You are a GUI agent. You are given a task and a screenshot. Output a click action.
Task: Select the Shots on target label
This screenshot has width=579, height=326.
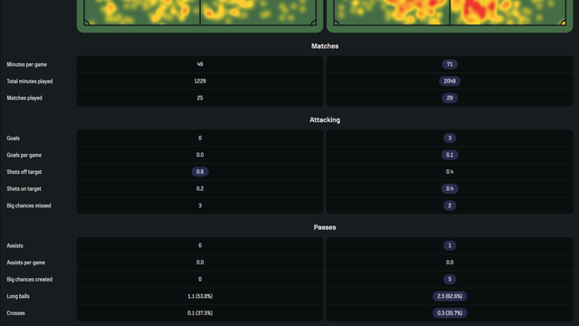[x=24, y=189]
